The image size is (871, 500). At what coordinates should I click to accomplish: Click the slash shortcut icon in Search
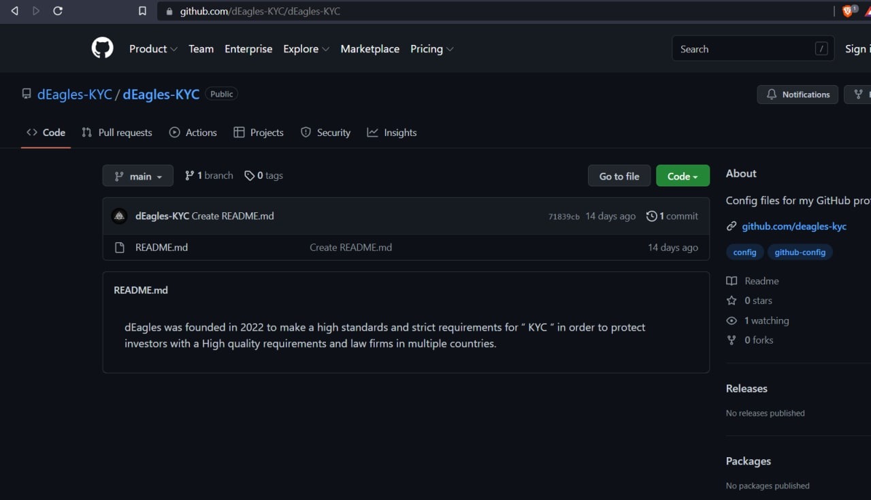tap(821, 49)
